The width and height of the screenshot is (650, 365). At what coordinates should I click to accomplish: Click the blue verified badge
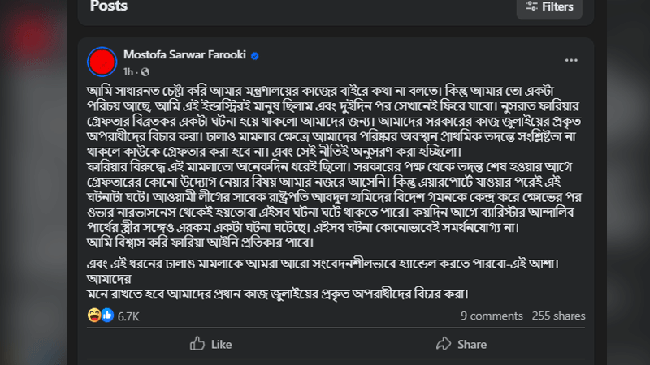click(x=254, y=56)
